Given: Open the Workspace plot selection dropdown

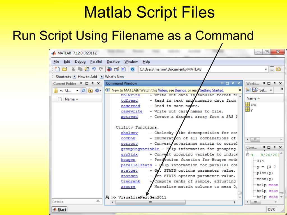Looking at the screenshot, I should tap(271, 90).
